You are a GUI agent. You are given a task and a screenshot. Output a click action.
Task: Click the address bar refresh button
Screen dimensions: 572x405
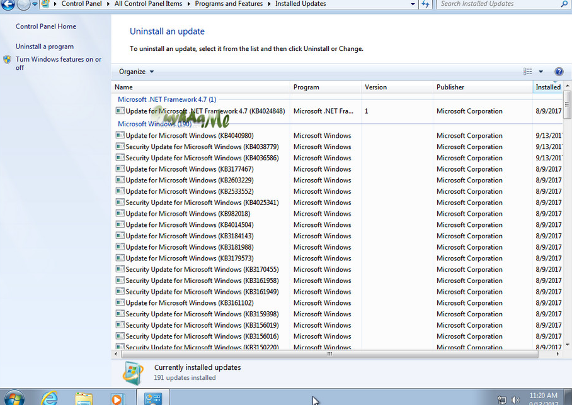click(425, 4)
